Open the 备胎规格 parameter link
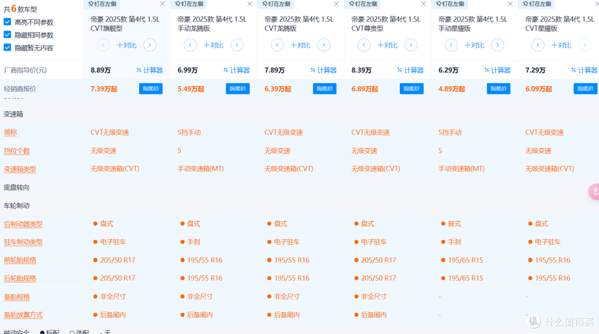 click(17, 296)
